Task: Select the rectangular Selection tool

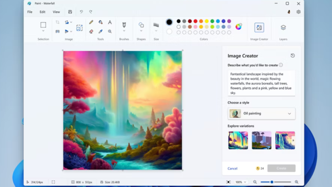Action: click(43, 25)
